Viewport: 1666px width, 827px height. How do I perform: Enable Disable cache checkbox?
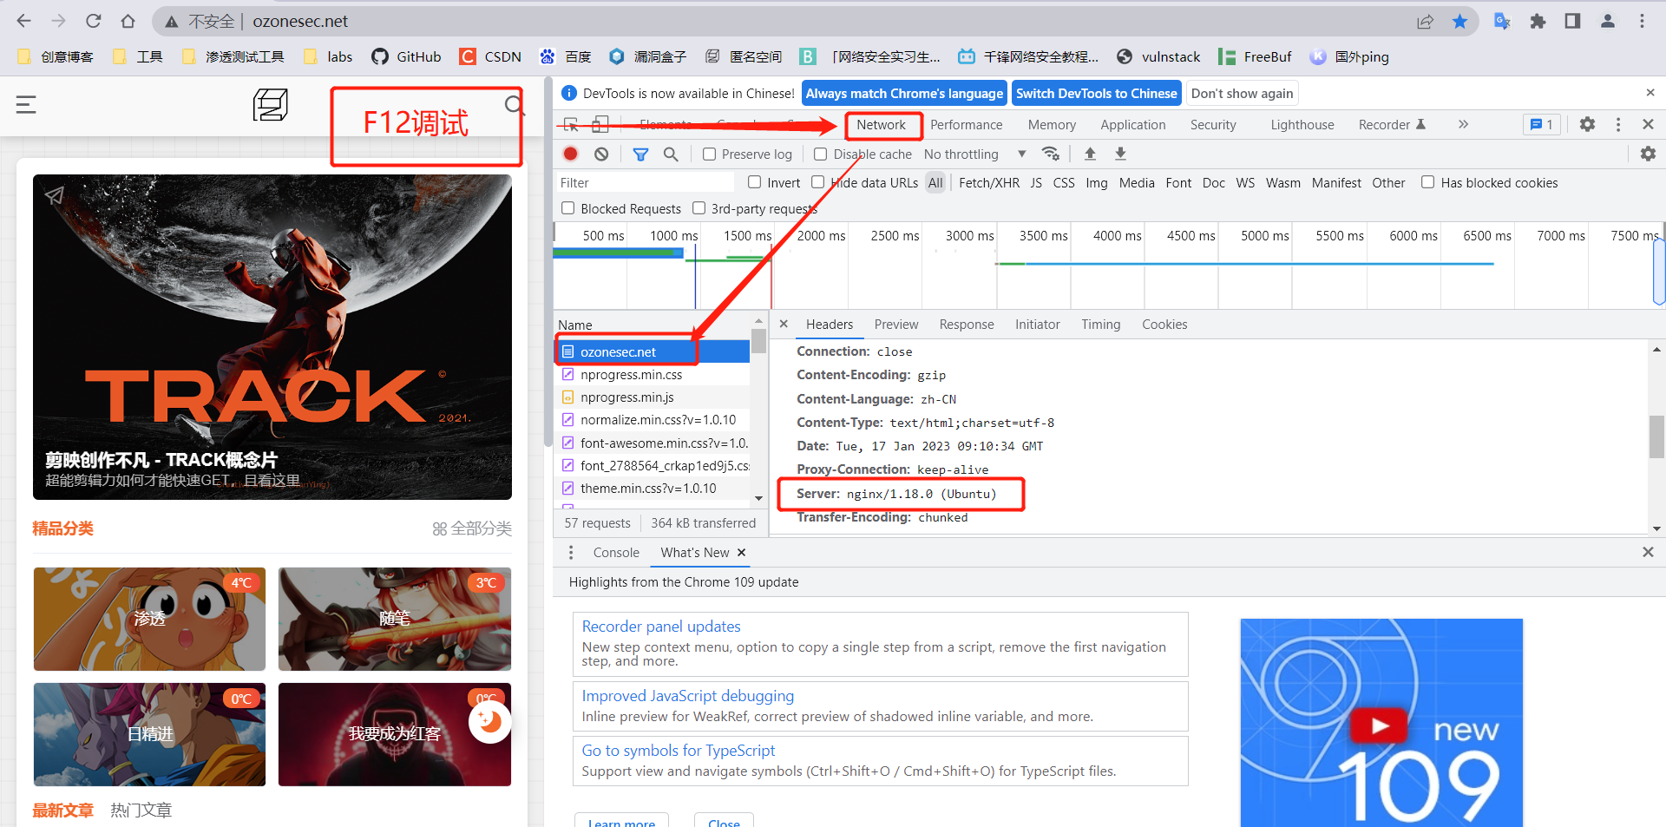tap(820, 154)
